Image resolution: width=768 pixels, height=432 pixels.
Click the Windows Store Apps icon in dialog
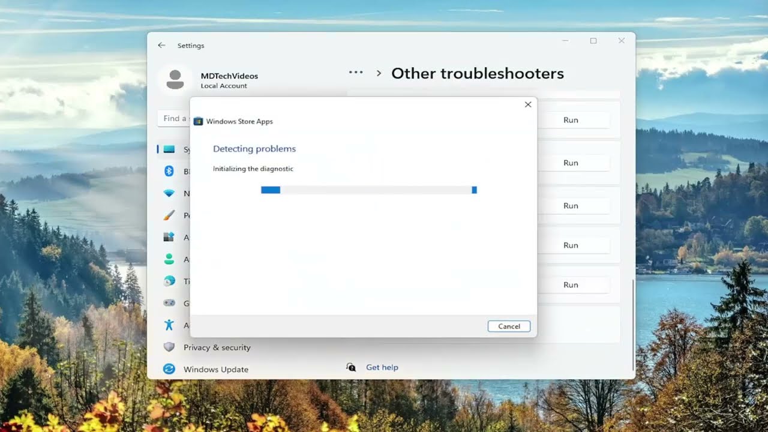[198, 121]
